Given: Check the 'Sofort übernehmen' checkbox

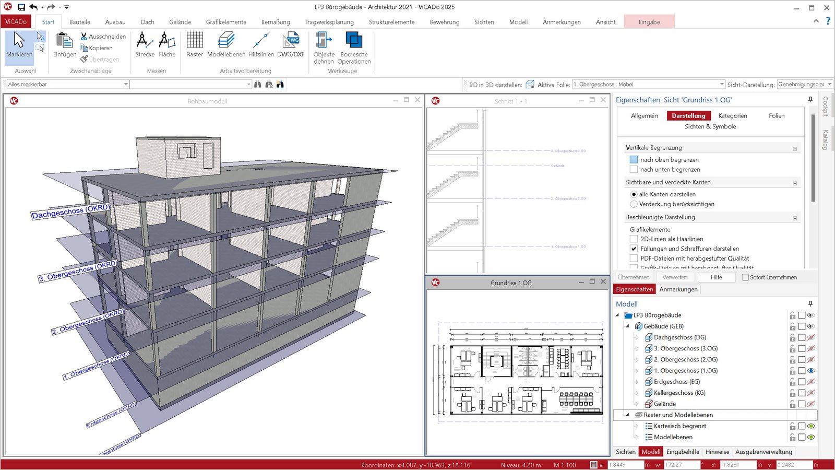Looking at the screenshot, I should (745, 277).
